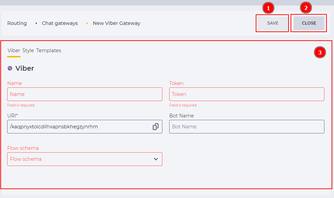334x198 pixels.
Task: Click 'Field is required' under Name
Action: click(x=21, y=105)
